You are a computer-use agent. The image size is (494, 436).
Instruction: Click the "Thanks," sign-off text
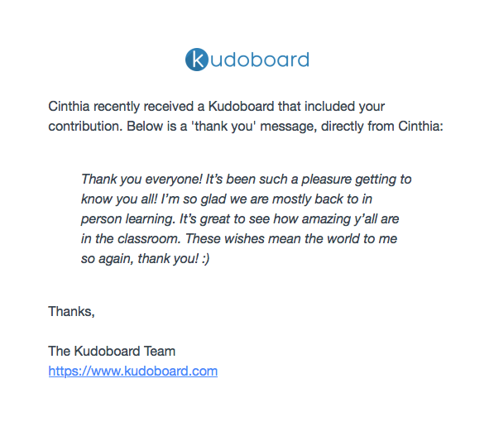[x=71, y=312]
